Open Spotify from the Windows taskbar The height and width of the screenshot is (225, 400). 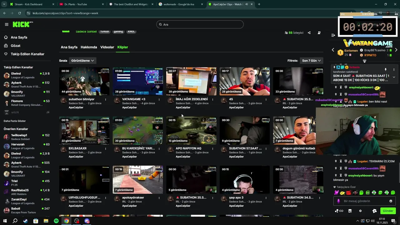[56, 221]
